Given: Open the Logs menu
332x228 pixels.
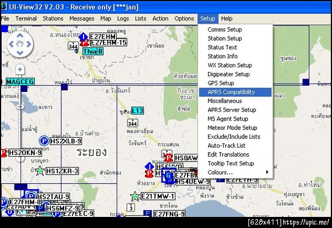Looking at the screenshot, I should [123, 19].
